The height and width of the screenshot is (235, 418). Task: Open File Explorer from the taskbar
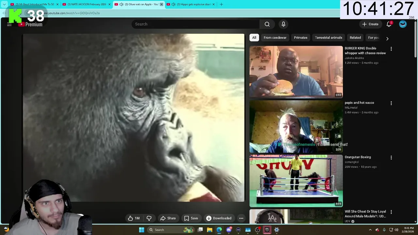(x=210, y=230)
